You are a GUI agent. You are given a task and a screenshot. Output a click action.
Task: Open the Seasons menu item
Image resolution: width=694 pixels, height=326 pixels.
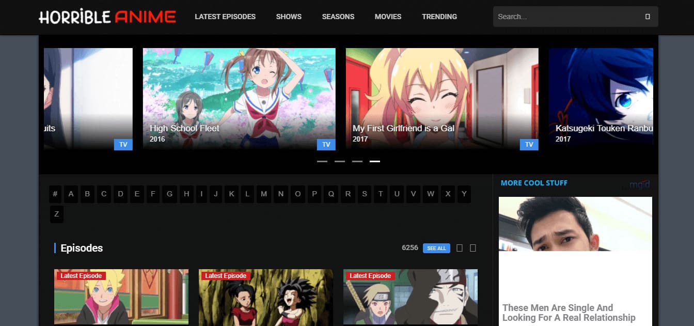point(338,17)
